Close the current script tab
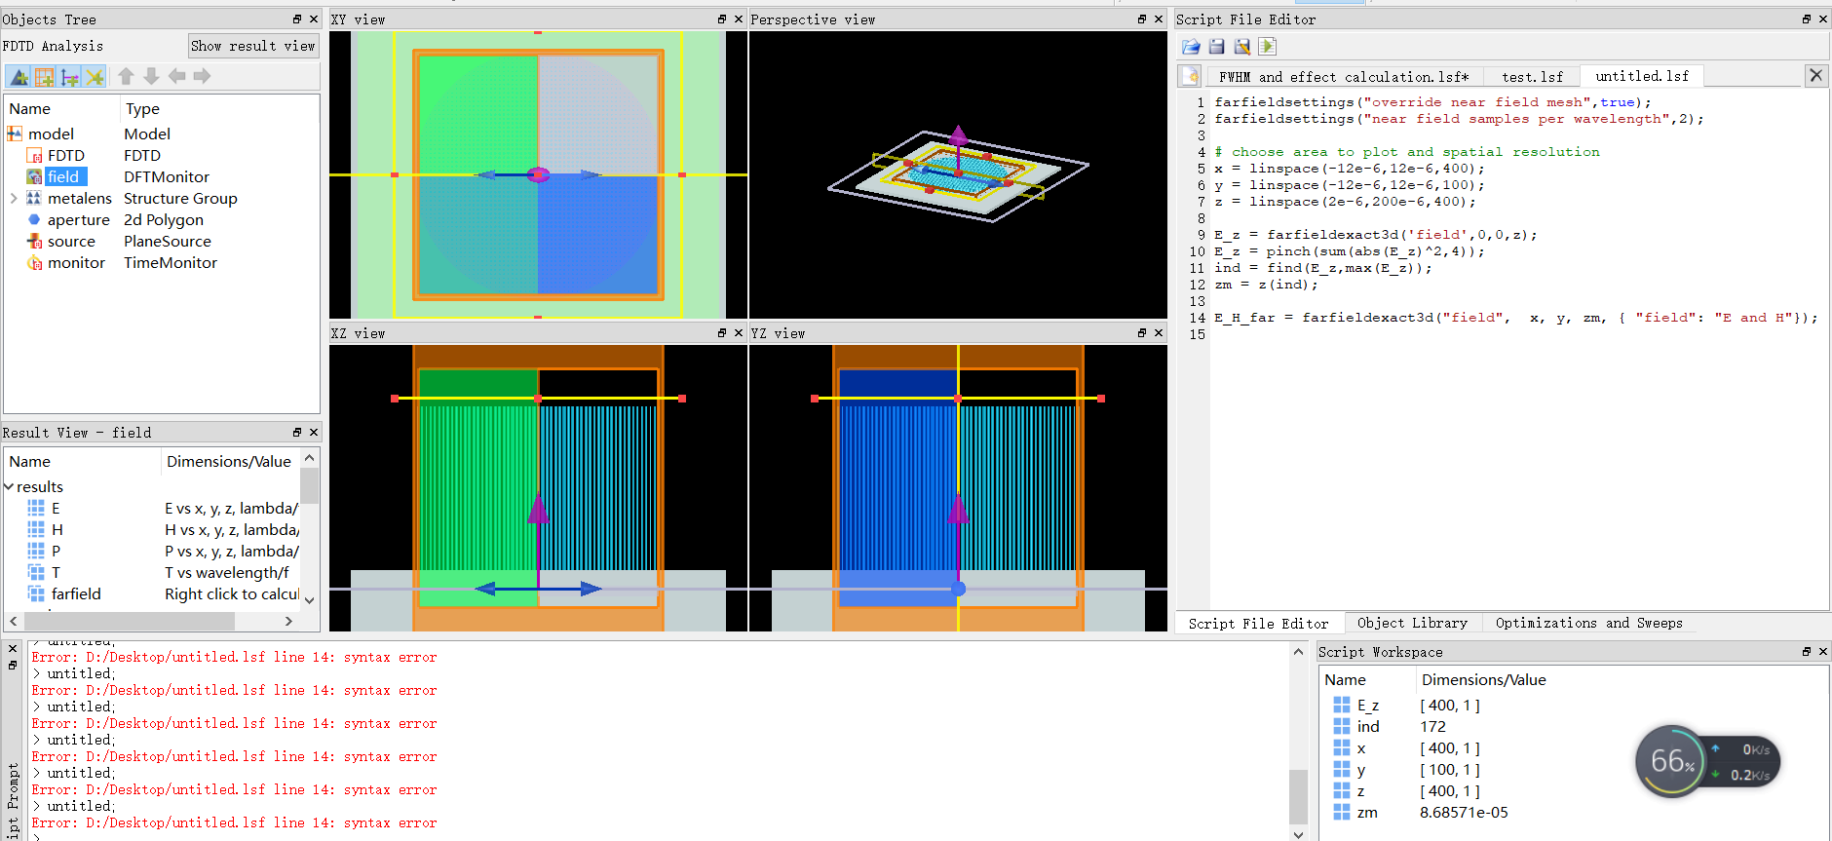The height and width of the screenshot is (841, 1832). 1816,75
